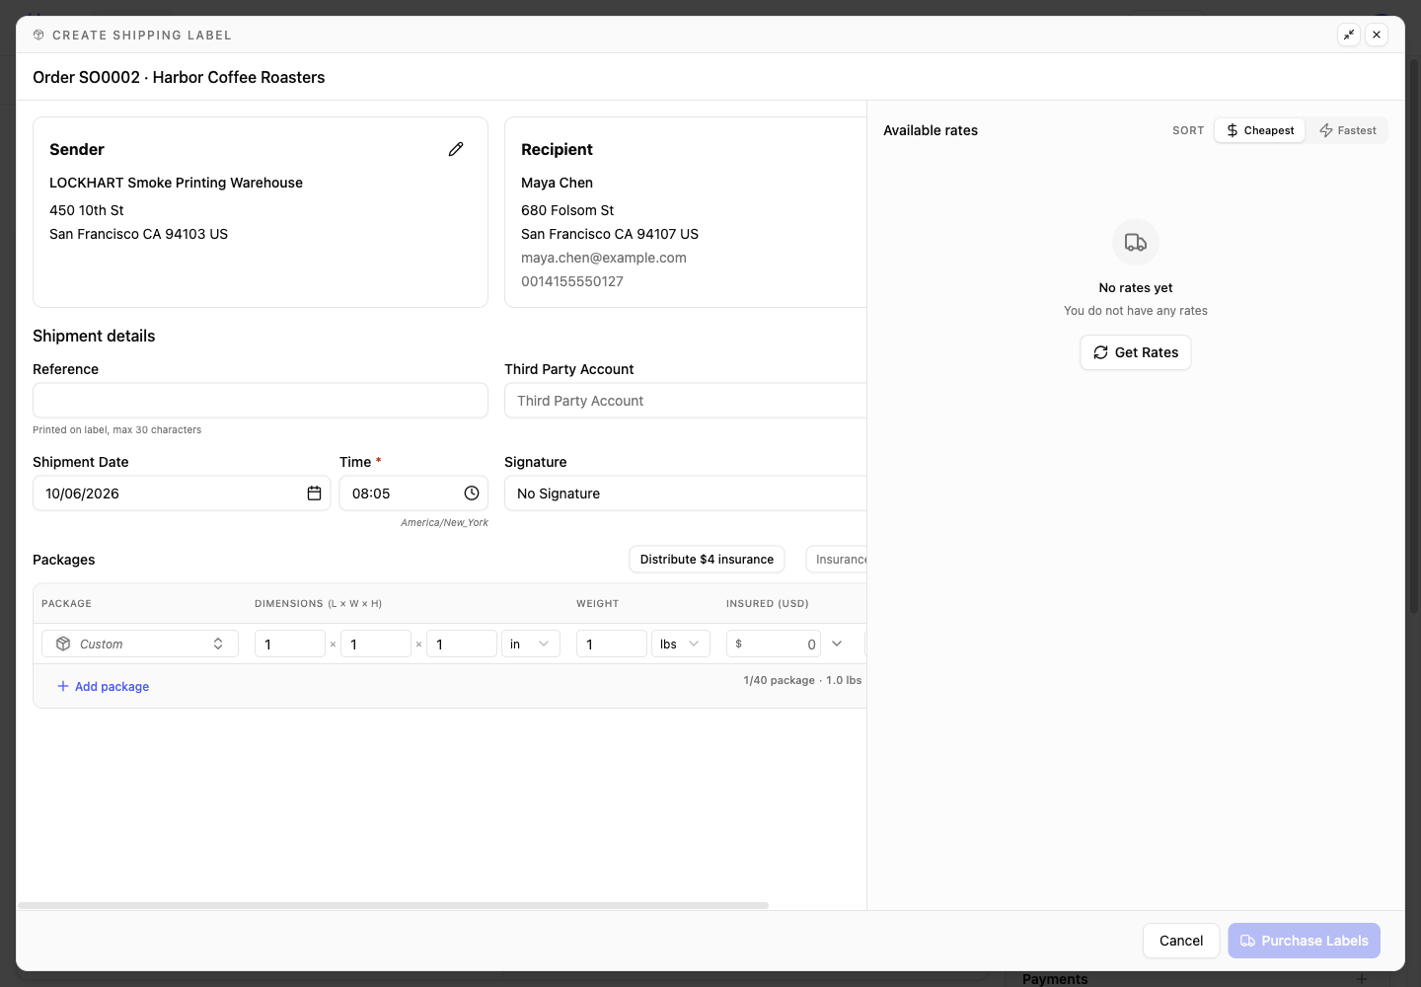Cancel the shipping label creation
This screenshot has width=1421, height=987.
point(1181,941)
